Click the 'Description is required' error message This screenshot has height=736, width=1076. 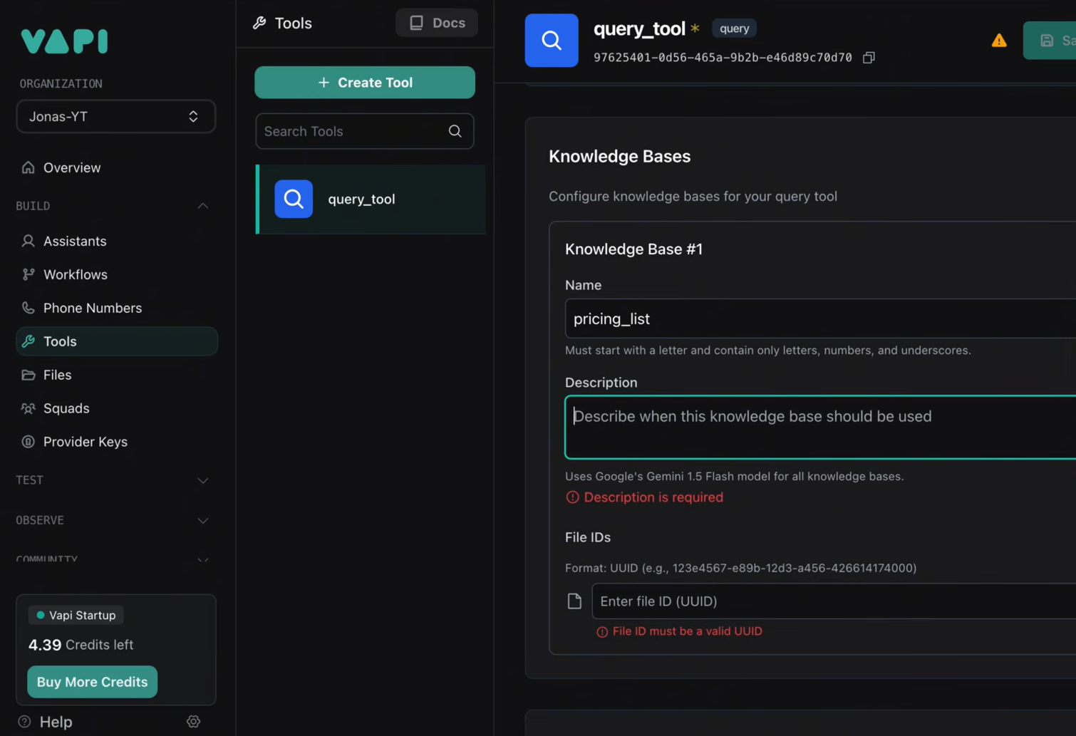pos(644,497)
